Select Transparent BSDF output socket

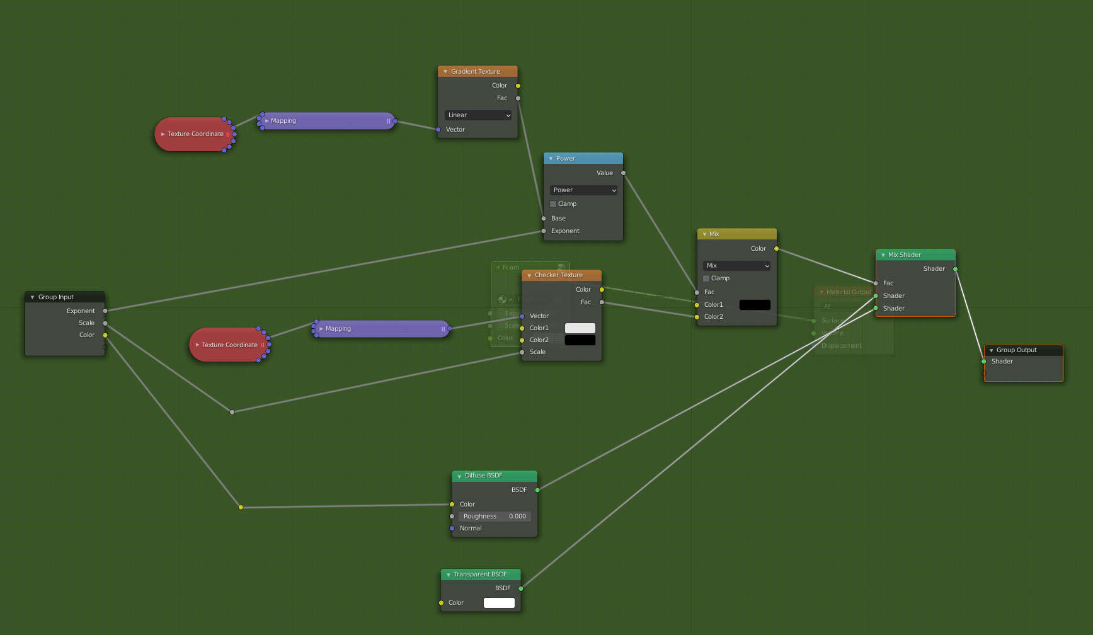pos(521,588)
